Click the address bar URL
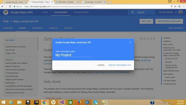The height and width of the screenshot is (105, 186). (59, 6)
